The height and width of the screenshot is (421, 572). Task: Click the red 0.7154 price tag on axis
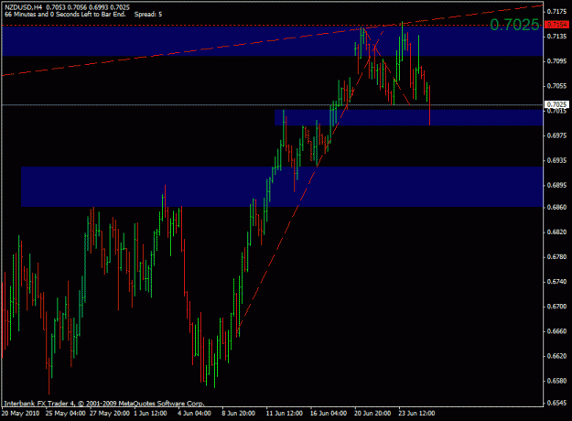[x=556, y=25]
